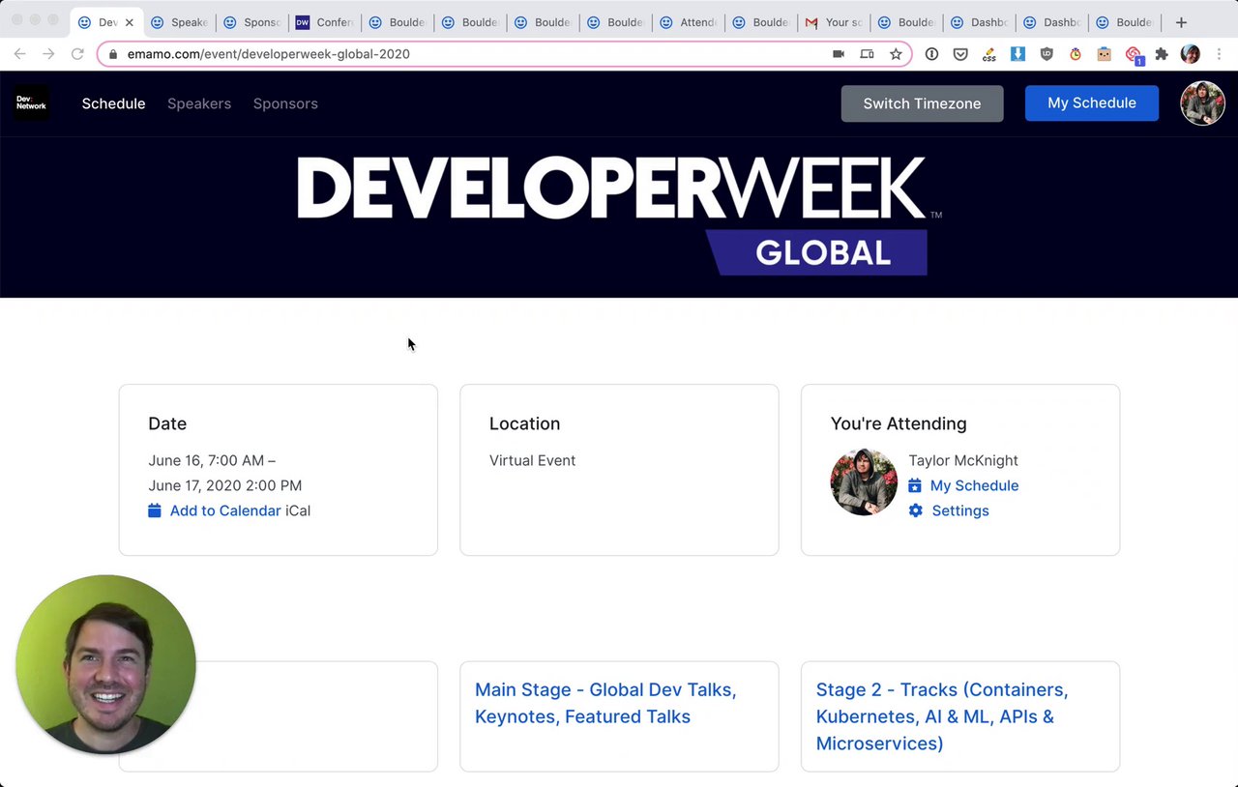
Task: Click the video camera icon in the address bar
Action: coord(839,54)
